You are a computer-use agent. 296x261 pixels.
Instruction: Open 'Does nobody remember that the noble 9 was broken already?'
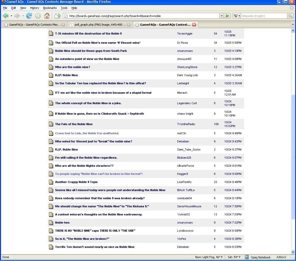coord(100,198)
